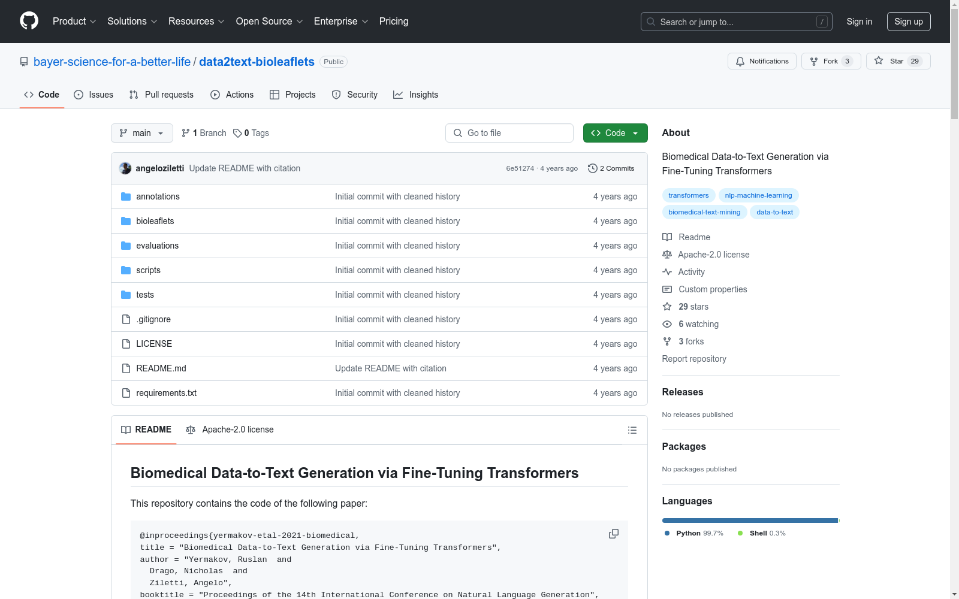Click the data-to-text topic tag
959x599 pixels.
pyautogui.click(x=774, y=212)
